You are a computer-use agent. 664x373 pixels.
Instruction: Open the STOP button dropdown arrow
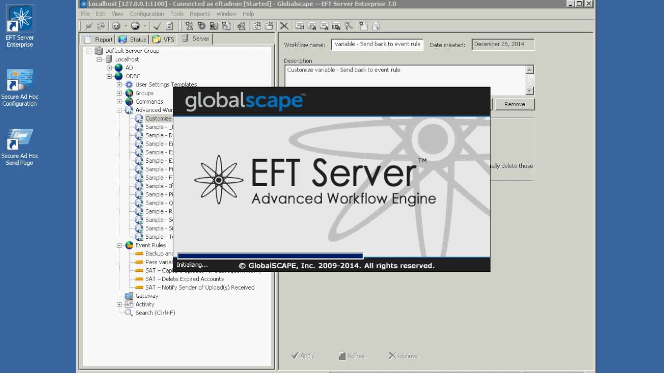coord(145,26)
